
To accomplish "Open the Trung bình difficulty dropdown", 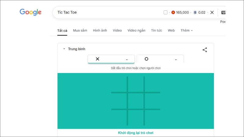I will (x=74, y=49).
